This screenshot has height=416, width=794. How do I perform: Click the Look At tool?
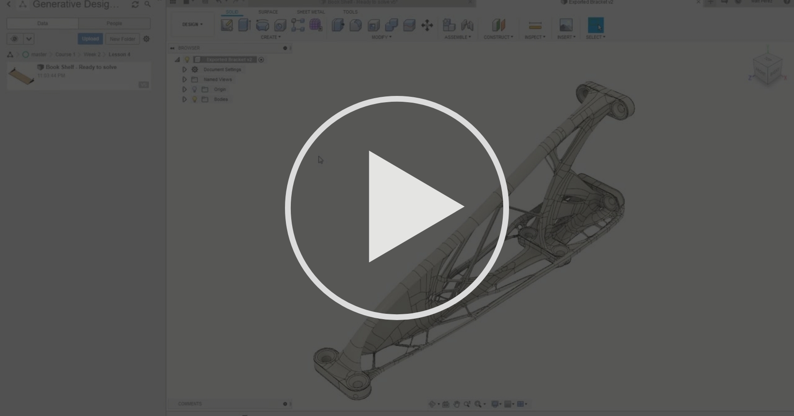pyautogui.click(x=445, y=404)
